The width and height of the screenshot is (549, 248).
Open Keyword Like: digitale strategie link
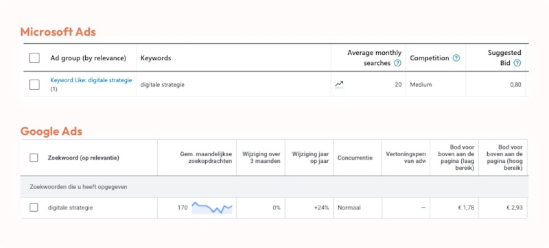[91, 80]
